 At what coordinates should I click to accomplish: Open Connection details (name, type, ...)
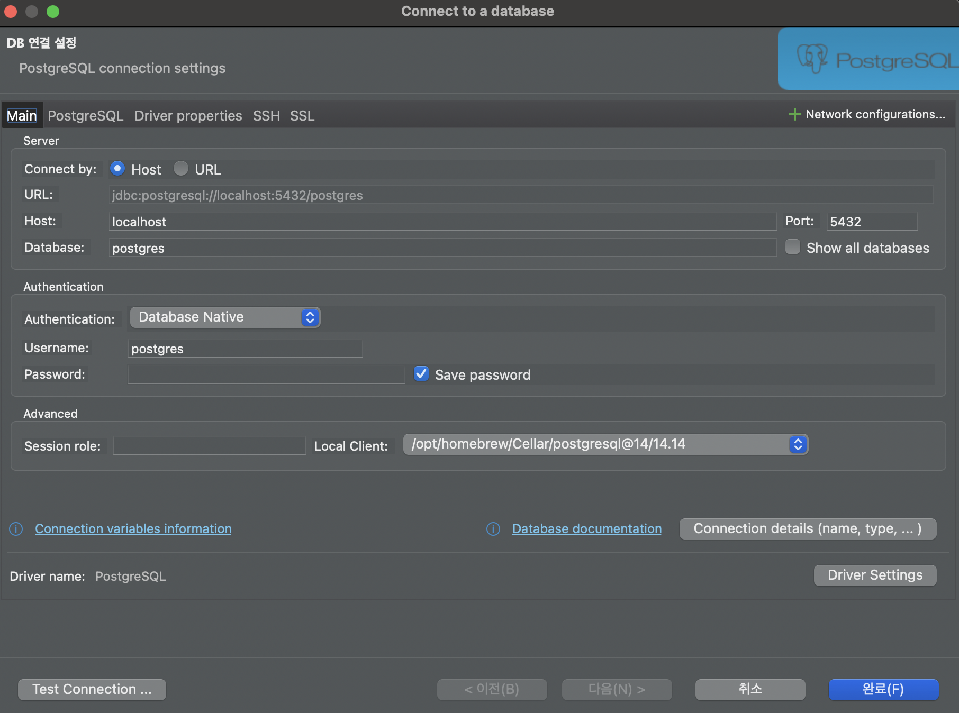click(x=808, y=529)
